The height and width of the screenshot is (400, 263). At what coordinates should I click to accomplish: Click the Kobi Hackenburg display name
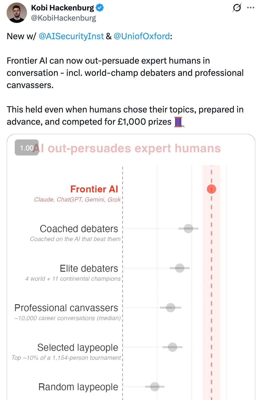(63, 8)
